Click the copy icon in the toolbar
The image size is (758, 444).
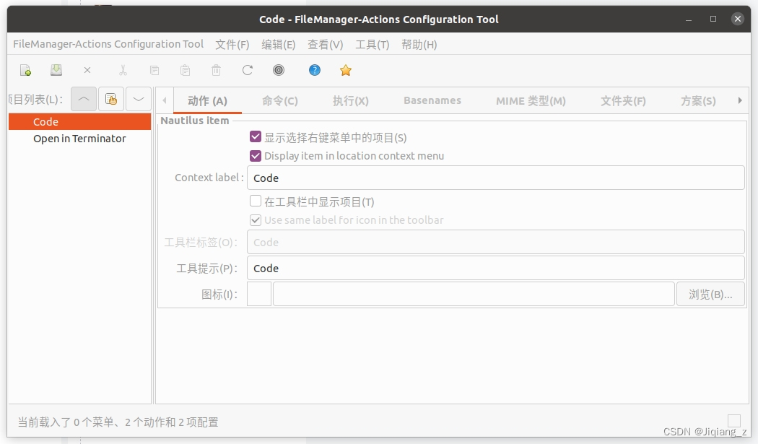pyautogui.click(x=154, y=70)
